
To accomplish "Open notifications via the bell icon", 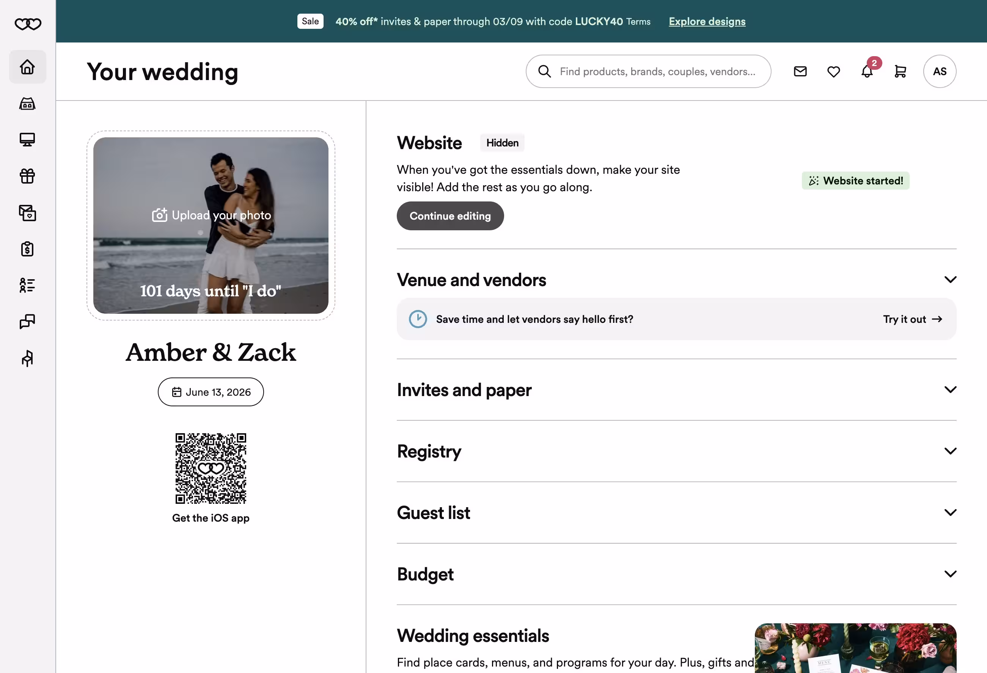I will (866, 71).
